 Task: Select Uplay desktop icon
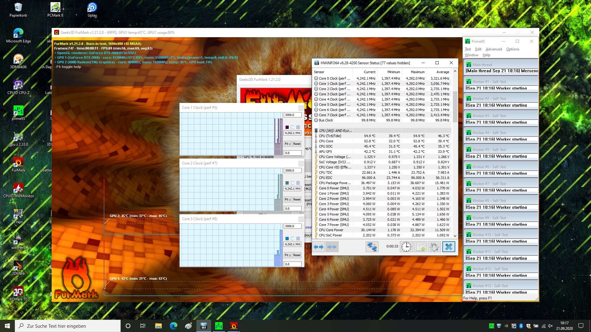point(92,10)
